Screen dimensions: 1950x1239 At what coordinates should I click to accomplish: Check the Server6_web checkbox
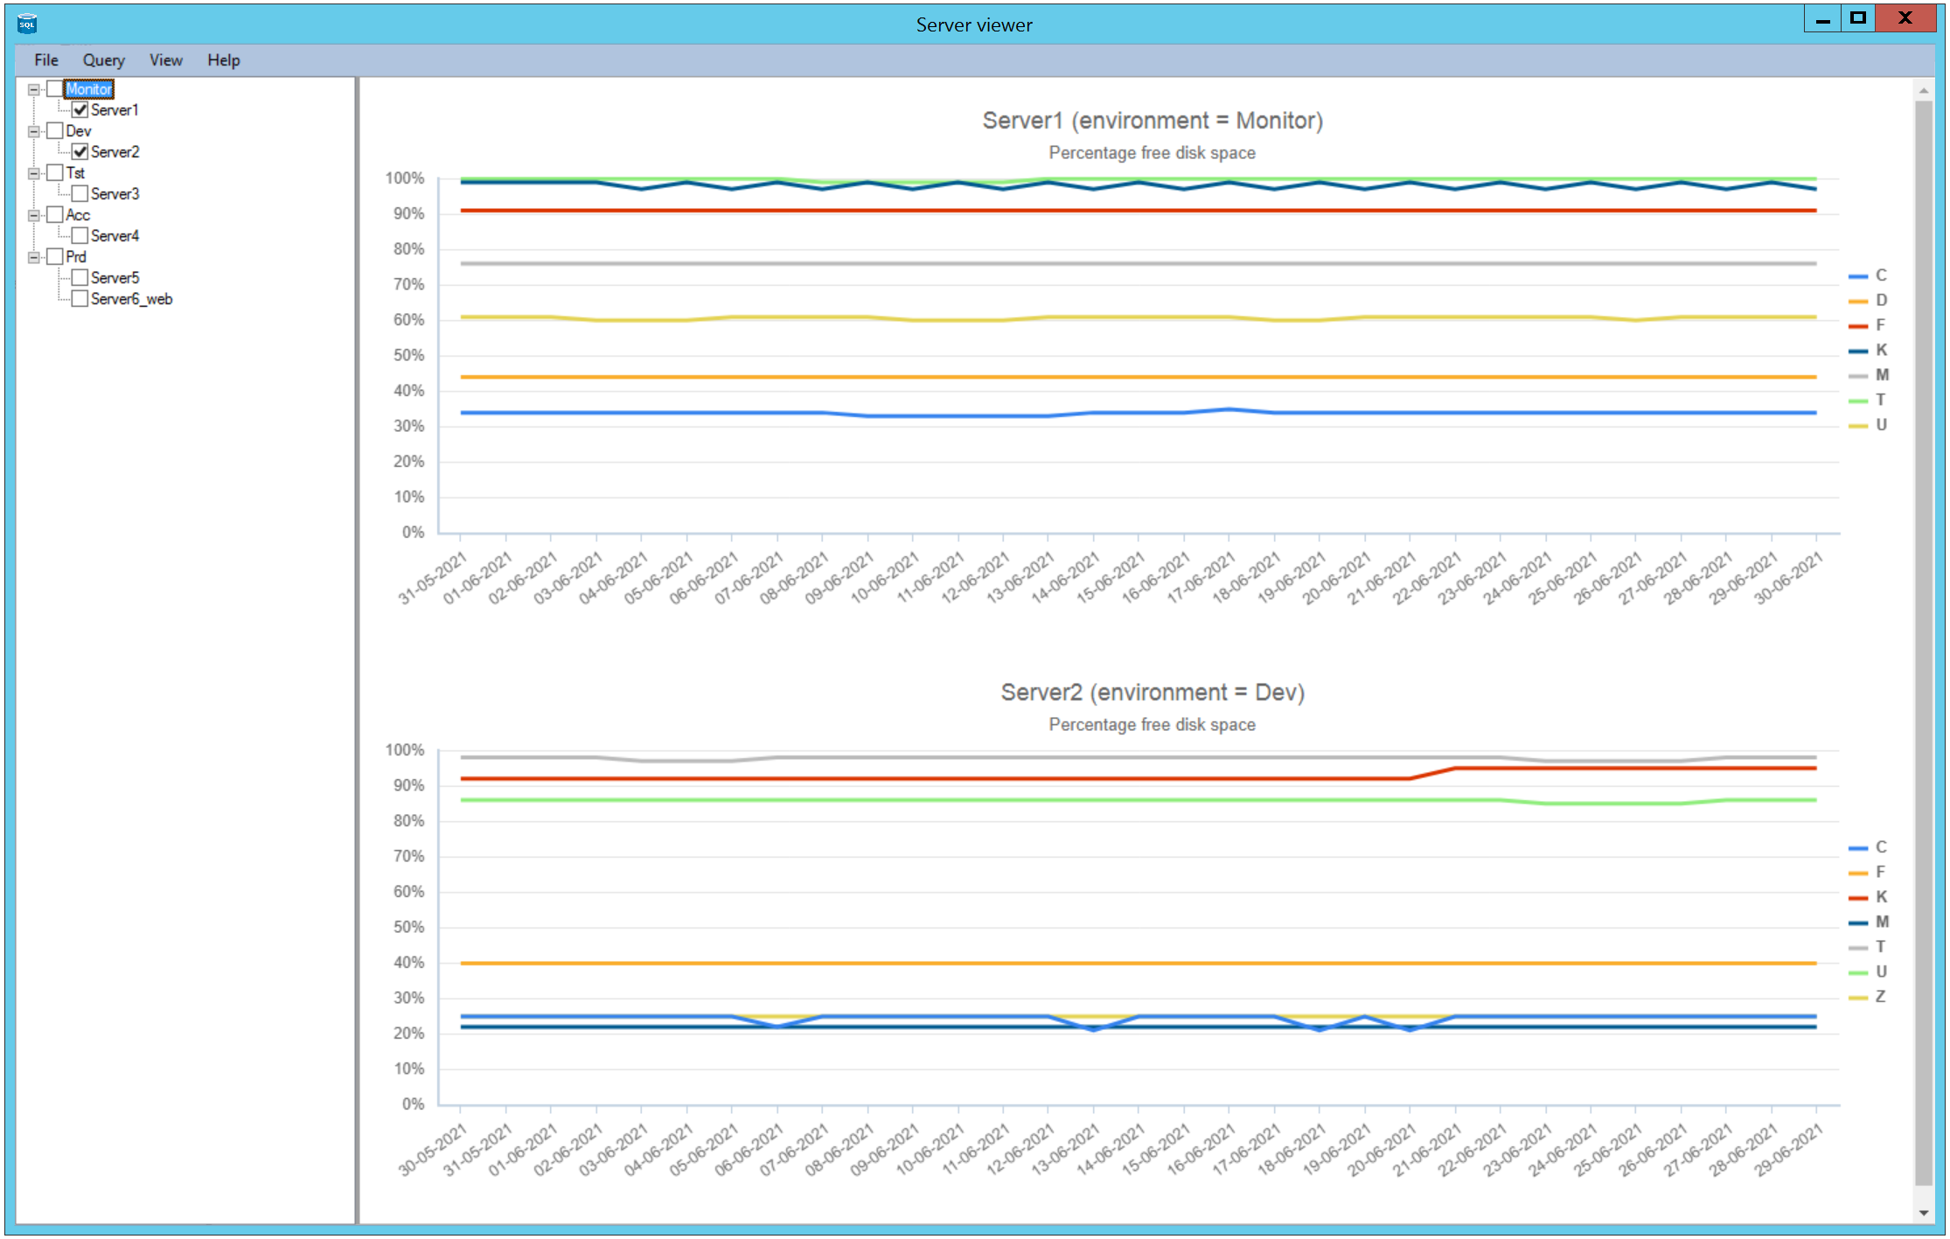tap(80, 299)
